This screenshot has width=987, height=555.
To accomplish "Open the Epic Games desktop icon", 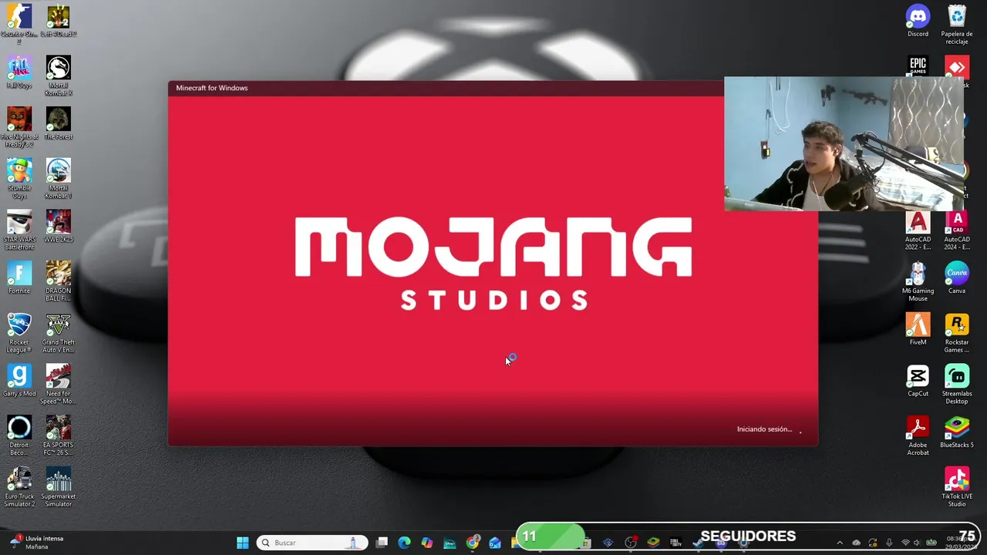I will tap(918, 66).
